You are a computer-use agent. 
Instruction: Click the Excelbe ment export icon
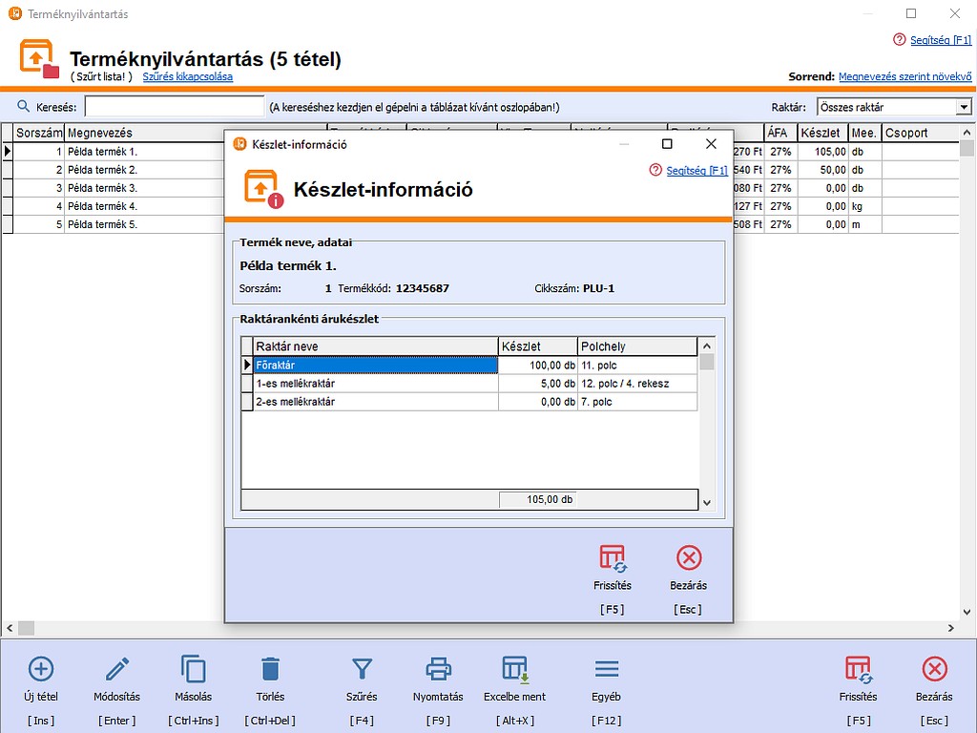(515, 668)
